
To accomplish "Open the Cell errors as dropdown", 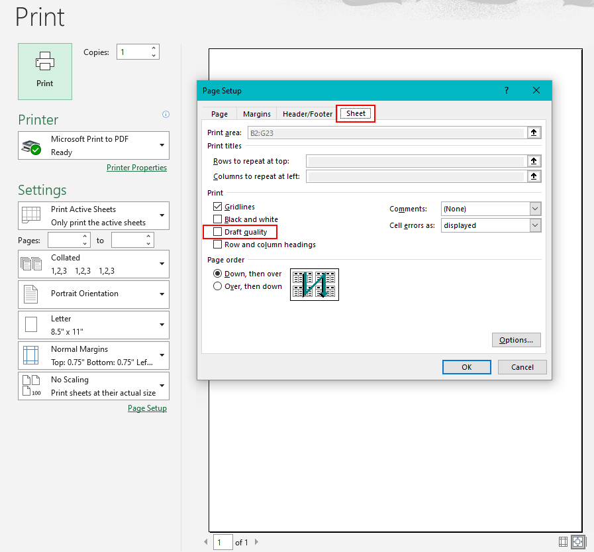I will 535,225.
